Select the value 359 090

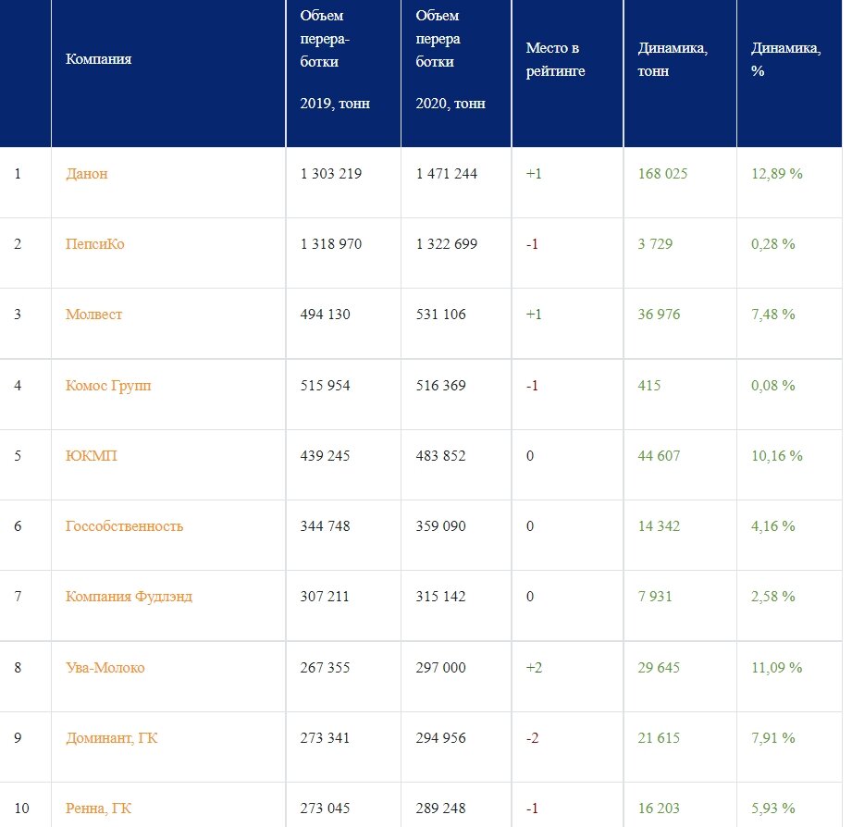[441, 526]
